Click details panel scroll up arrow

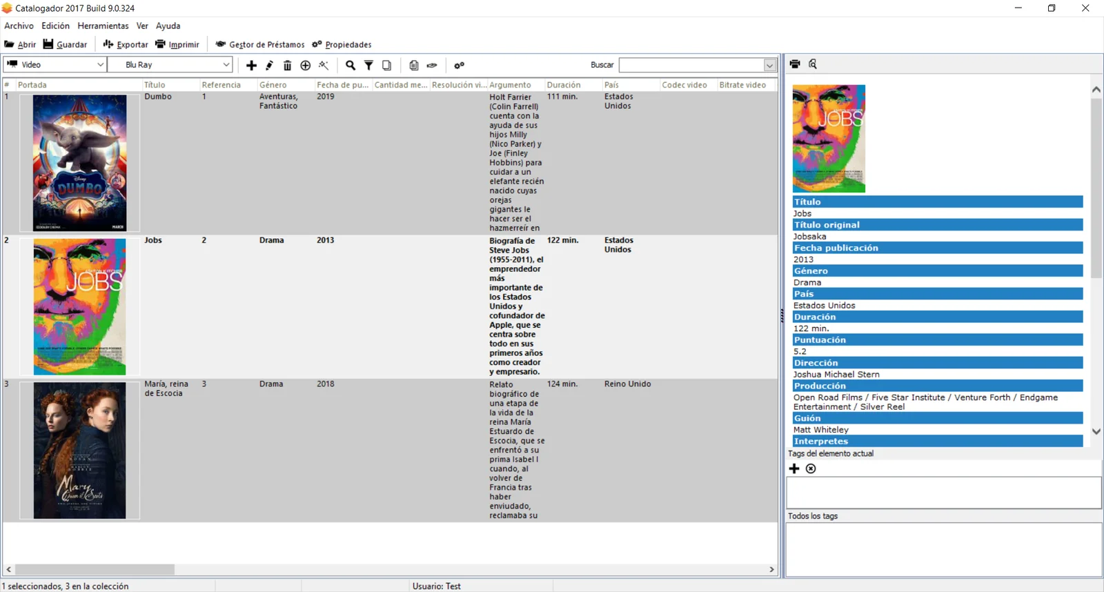coord(1096,90)
